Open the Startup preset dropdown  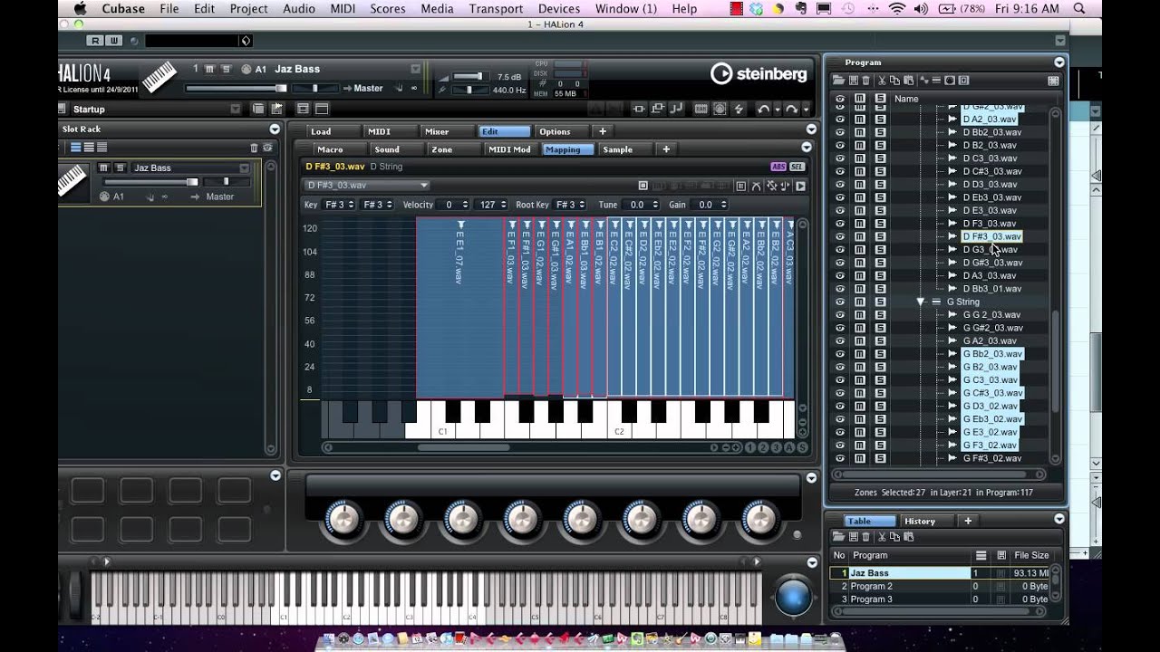point(236,109)
